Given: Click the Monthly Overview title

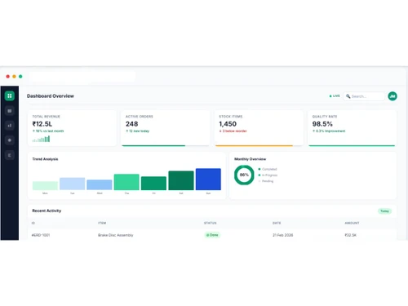Looking at the screenshot, I should pyautogui.click(x=251, y=159).
